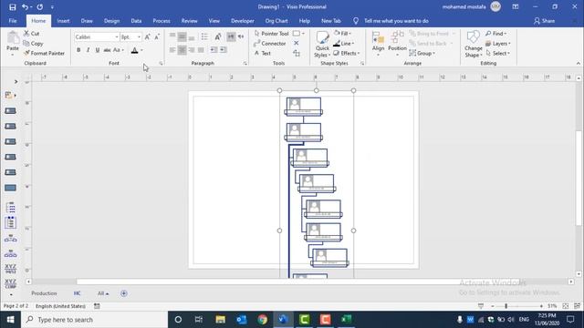This screenshot has height=328, width=584.
Task: Open the Developer tab
Action: tap(243, 21)
